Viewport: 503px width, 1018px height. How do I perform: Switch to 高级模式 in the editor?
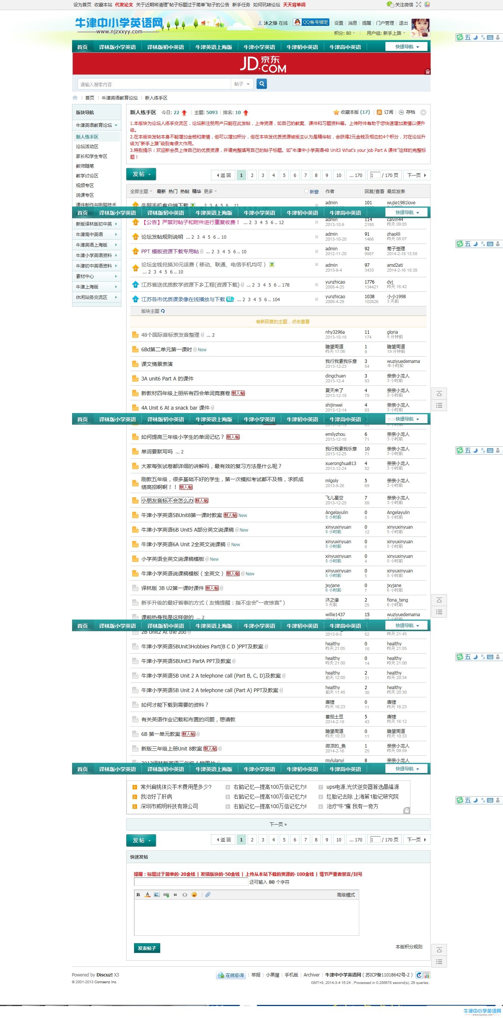[346, 895]
